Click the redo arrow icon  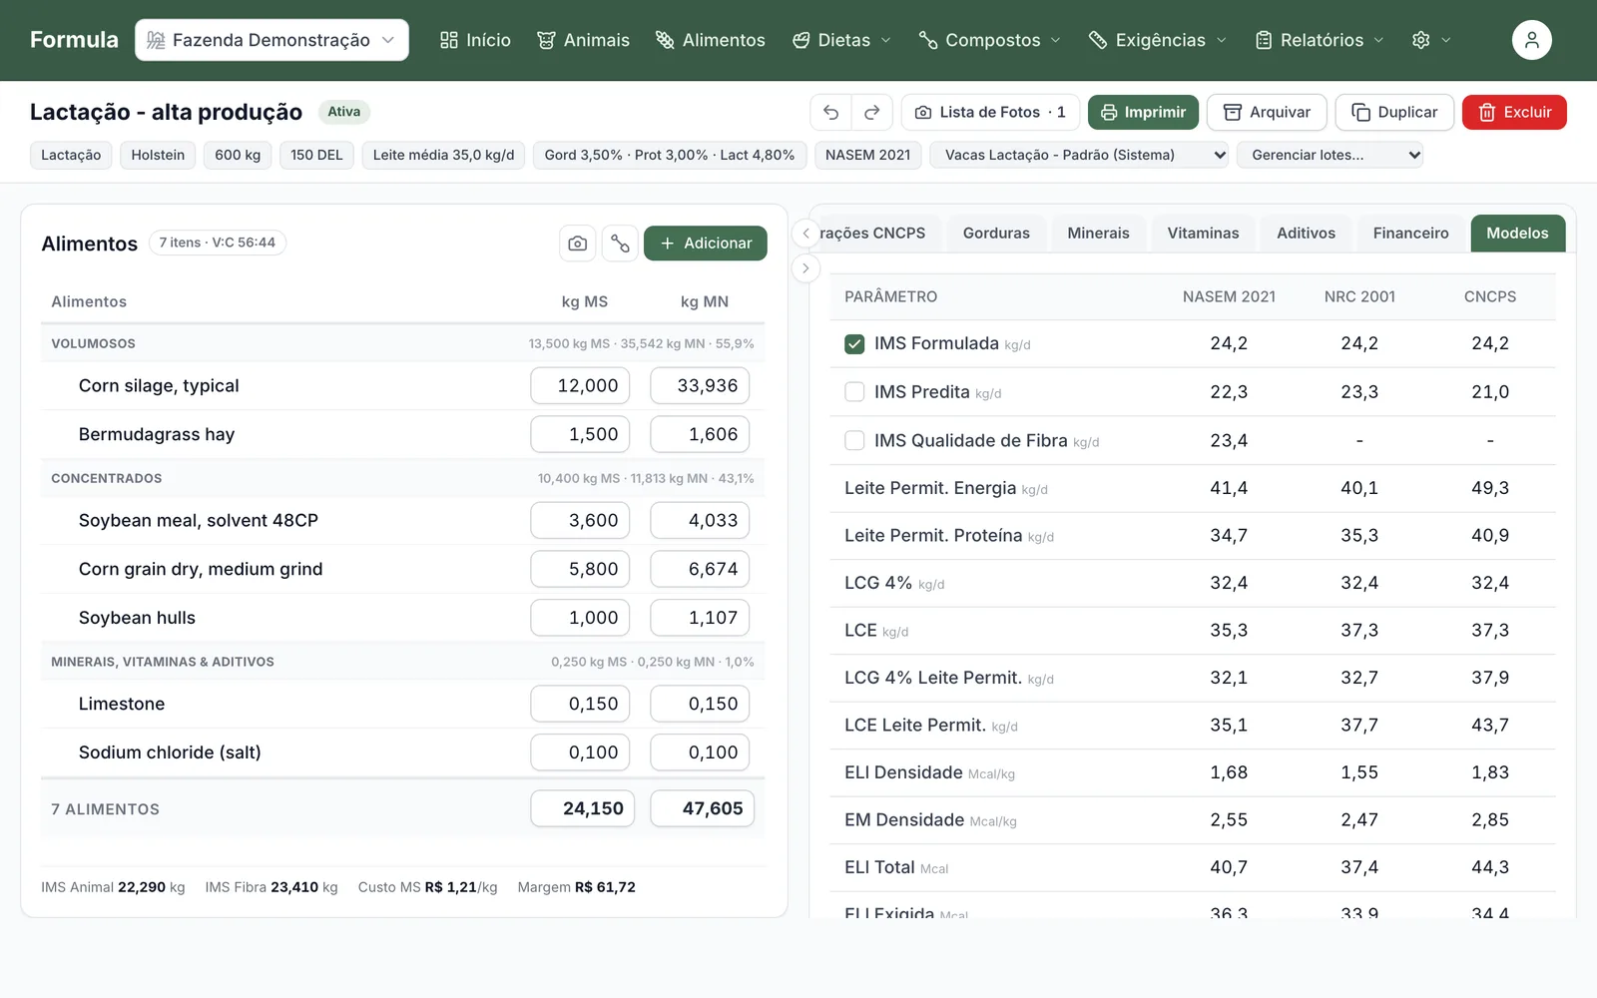click(871, 113)
